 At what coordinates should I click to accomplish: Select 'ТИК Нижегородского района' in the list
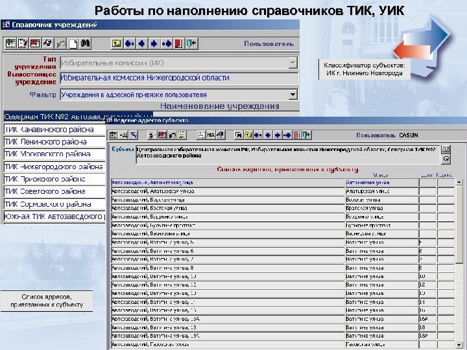pos(54,167)
